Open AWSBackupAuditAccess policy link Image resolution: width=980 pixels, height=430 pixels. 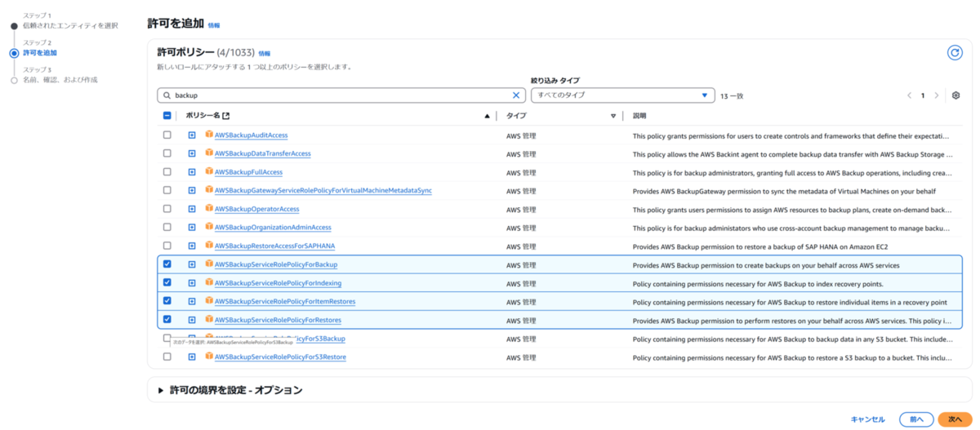point(251,135)
